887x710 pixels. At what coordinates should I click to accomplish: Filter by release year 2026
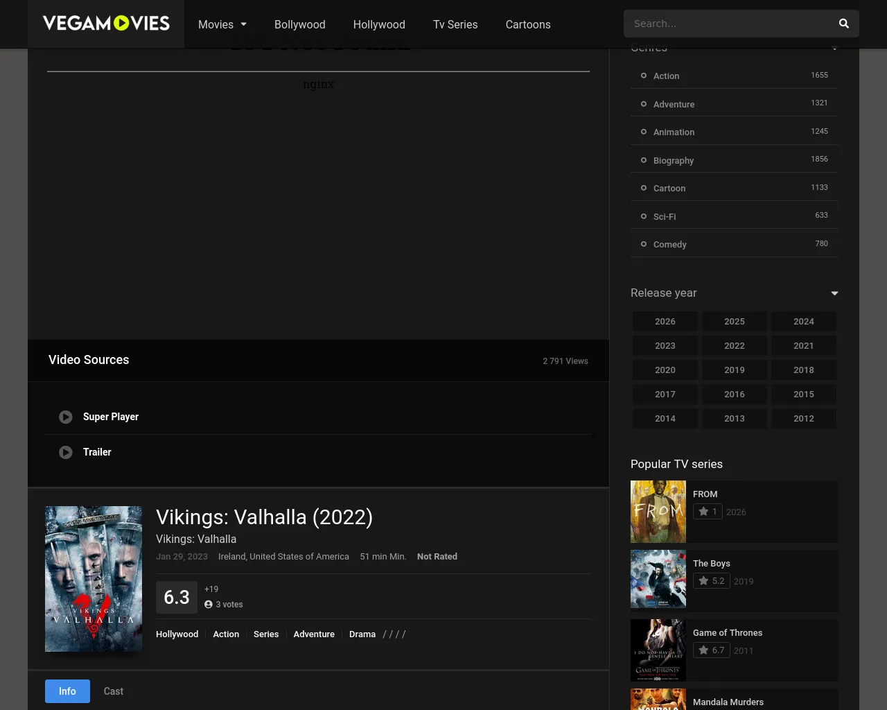pyautogui.click(x=665, y=322)
